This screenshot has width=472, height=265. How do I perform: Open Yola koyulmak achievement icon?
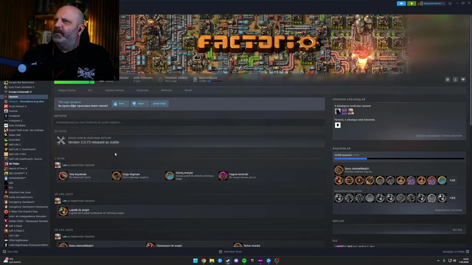(x=63, y=176)
